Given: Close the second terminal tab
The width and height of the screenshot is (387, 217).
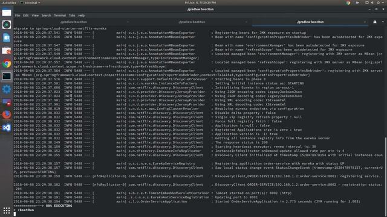Looking at the screenshot, I should pyautogui.click(x=246, y=22).
